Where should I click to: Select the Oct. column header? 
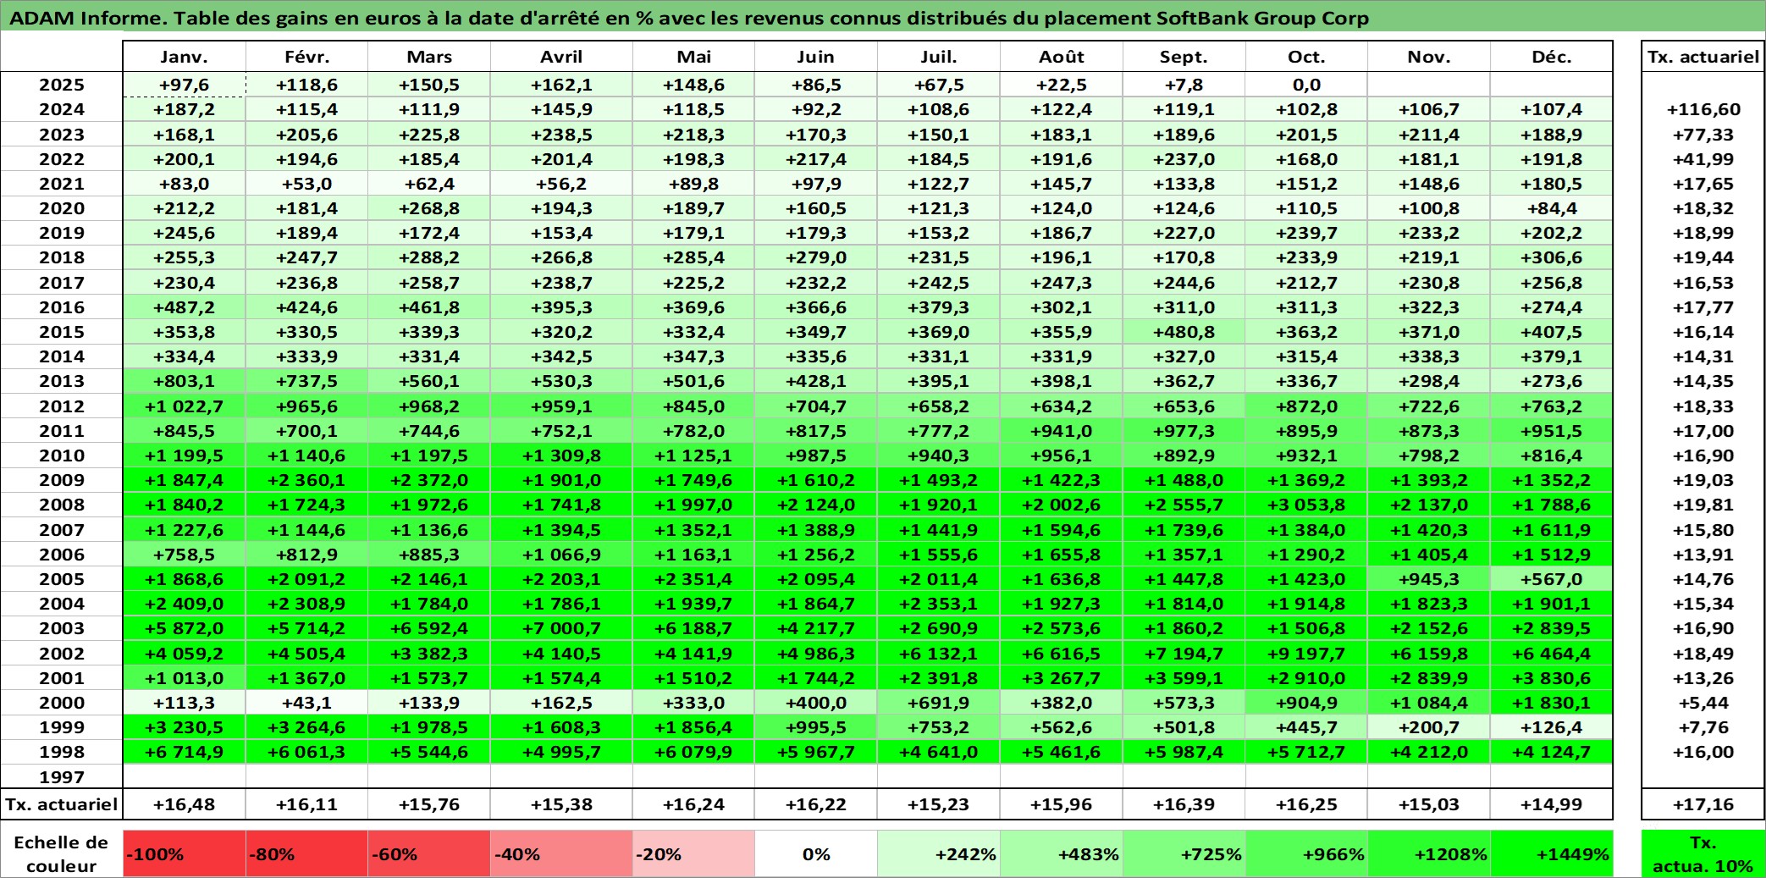click(1306, 57)
